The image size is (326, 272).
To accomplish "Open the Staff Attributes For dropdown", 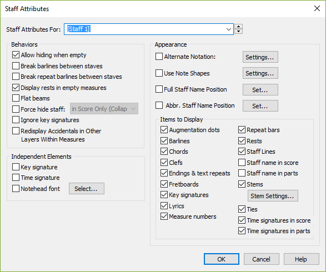I will click(x=149, y=29).
